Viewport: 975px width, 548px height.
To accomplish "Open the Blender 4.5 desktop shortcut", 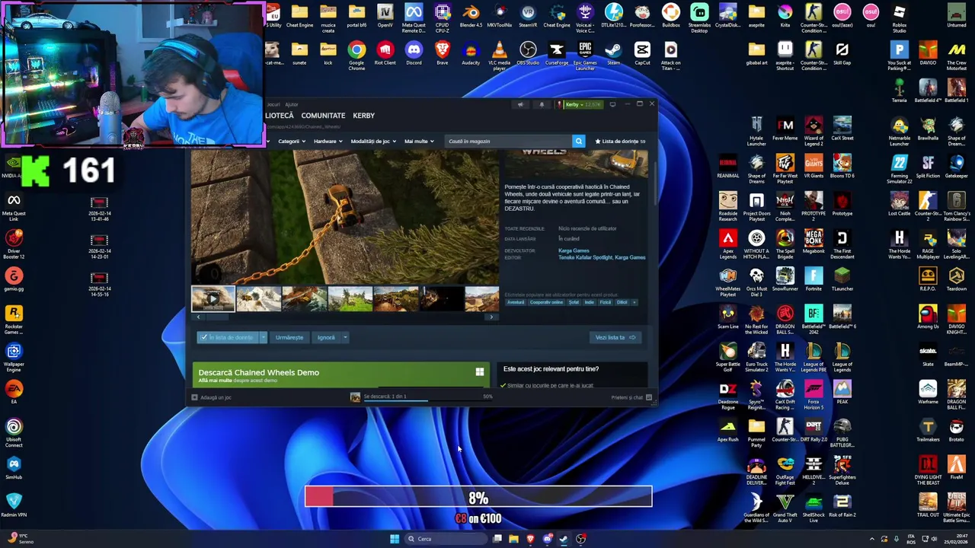I will 471,17.
